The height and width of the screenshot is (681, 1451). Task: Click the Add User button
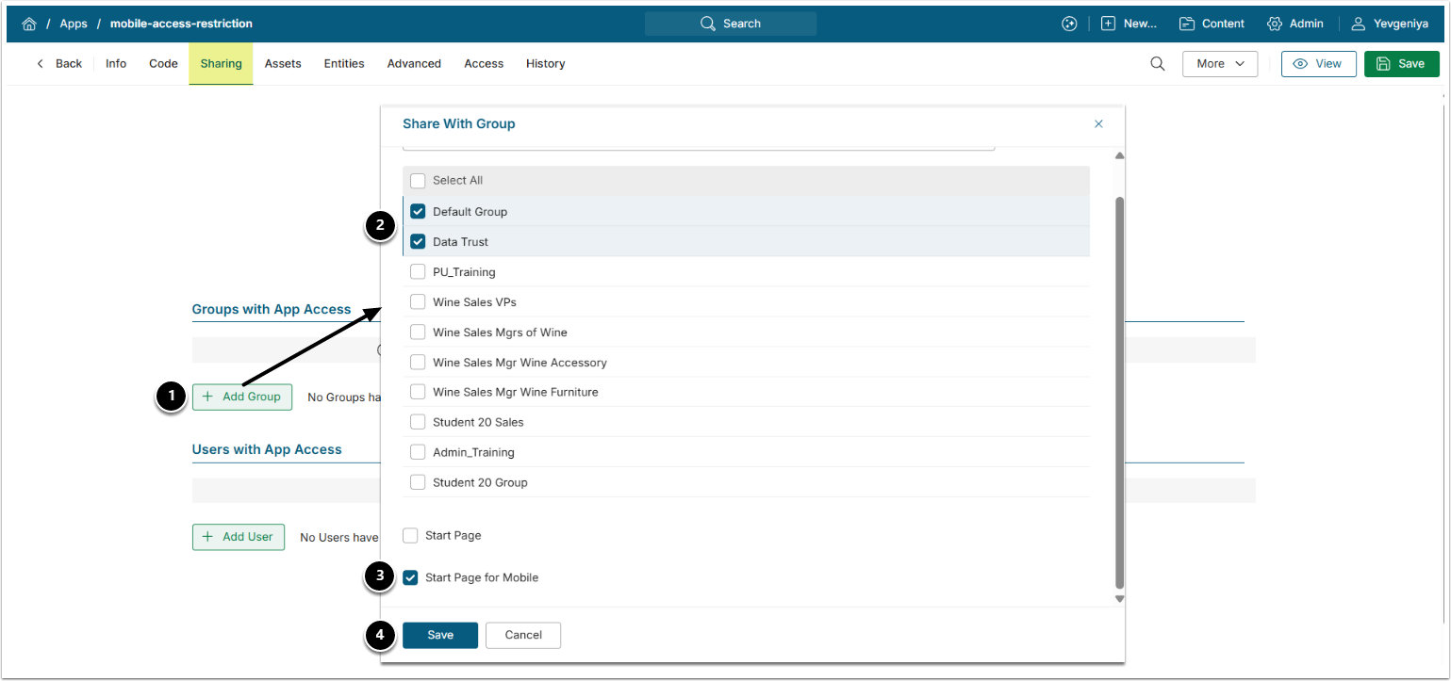pos(239,537)
